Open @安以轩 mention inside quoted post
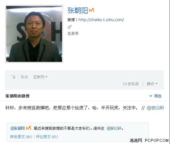This screenshot has width=170, height=144. pos(114,128)
